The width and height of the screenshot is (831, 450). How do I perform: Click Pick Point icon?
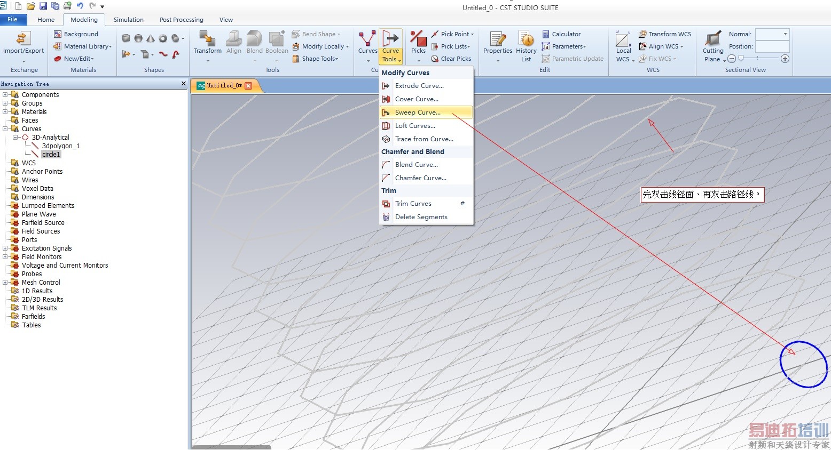[x=435, y=34]
